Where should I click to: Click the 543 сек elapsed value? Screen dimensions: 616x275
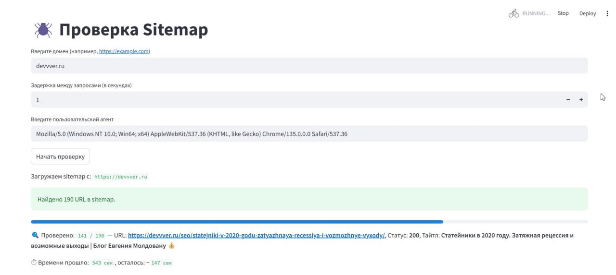coord(102,263)
